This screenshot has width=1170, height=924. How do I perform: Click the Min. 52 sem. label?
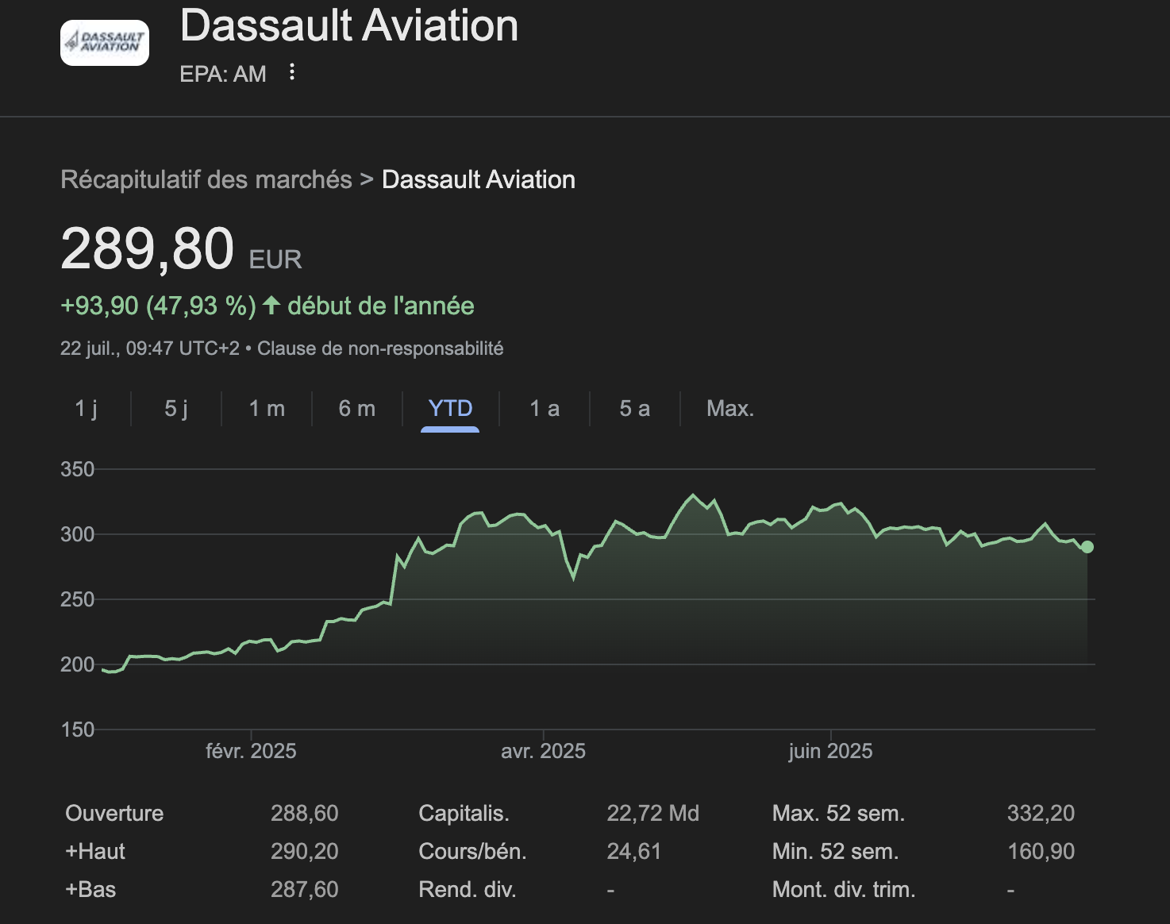point(835,851)
